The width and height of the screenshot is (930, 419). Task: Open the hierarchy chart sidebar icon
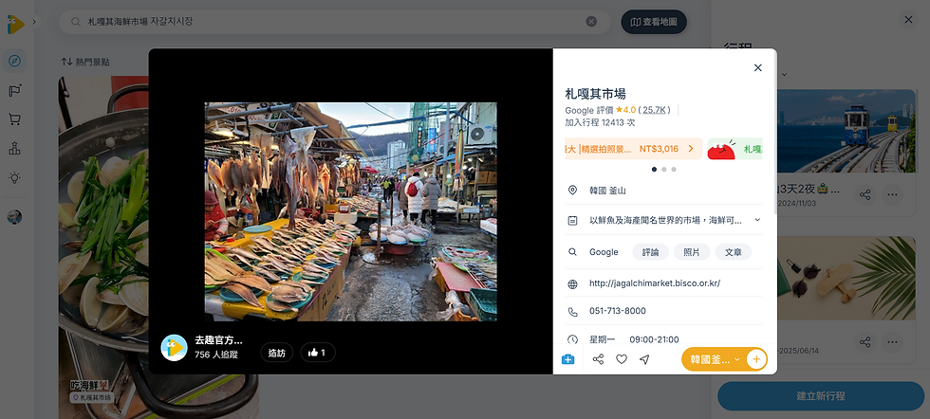15,148
